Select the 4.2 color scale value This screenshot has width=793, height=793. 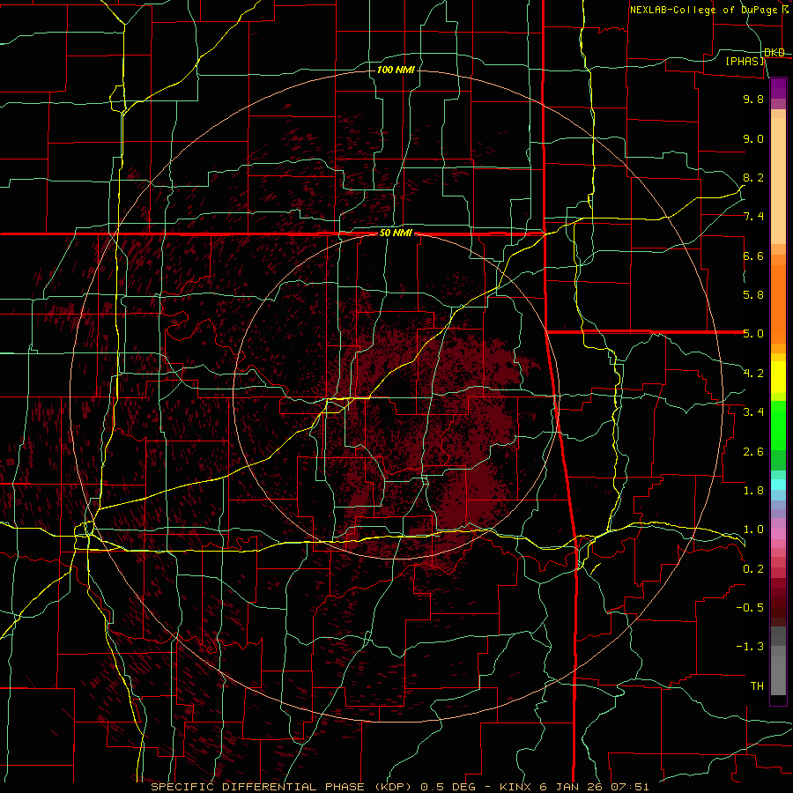click(753, 374)
